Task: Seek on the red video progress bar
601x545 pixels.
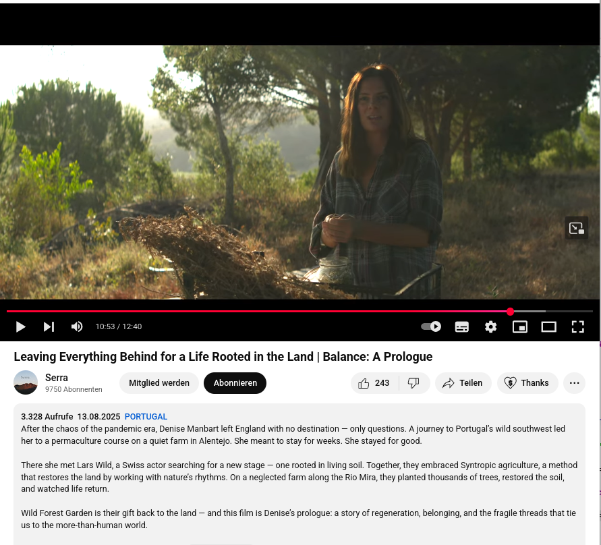Action: [x=299, y=311]
